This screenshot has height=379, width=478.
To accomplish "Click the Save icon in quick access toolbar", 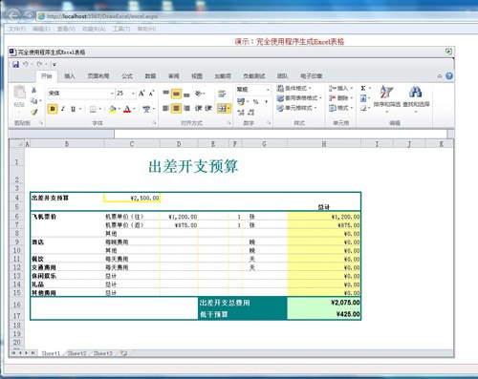I will tap(15, 64).
